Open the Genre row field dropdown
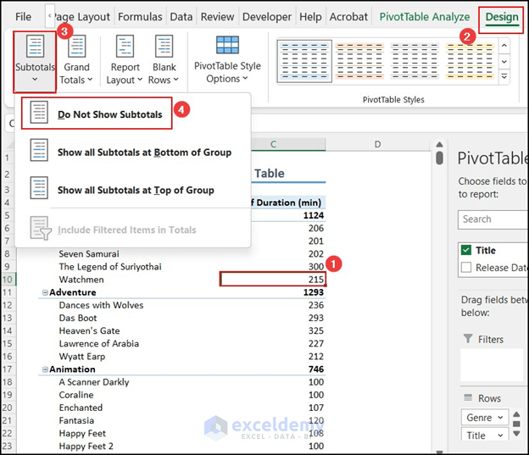 pyautogui.click(x=485, y=418)
